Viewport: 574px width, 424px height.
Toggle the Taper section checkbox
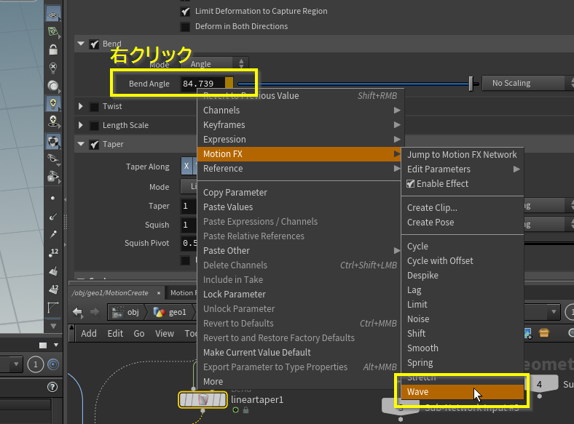[94, 145]
